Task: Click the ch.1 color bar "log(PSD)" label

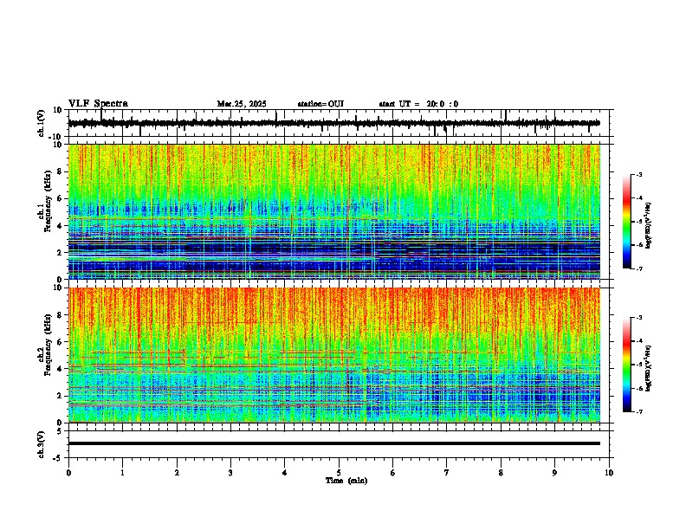Action: [x=649, y=226]
